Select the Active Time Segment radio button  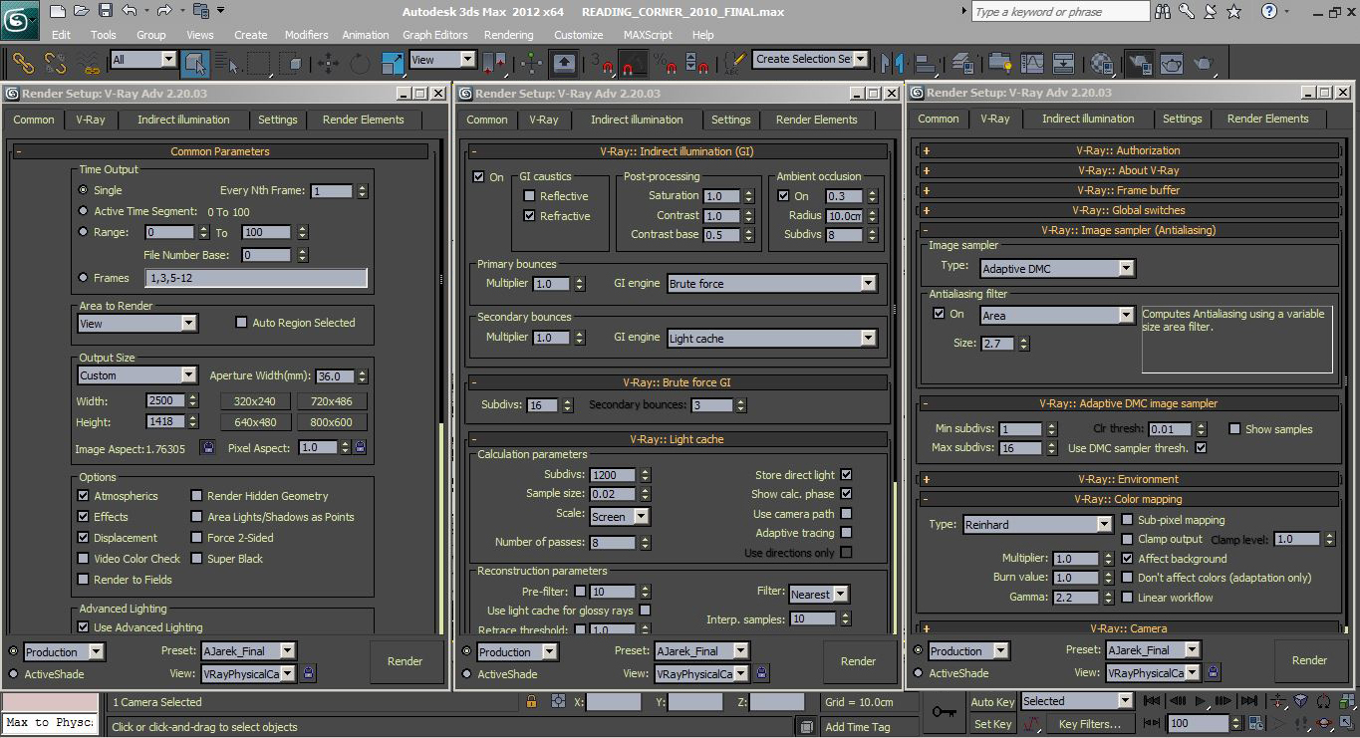(x=83, y=211)
